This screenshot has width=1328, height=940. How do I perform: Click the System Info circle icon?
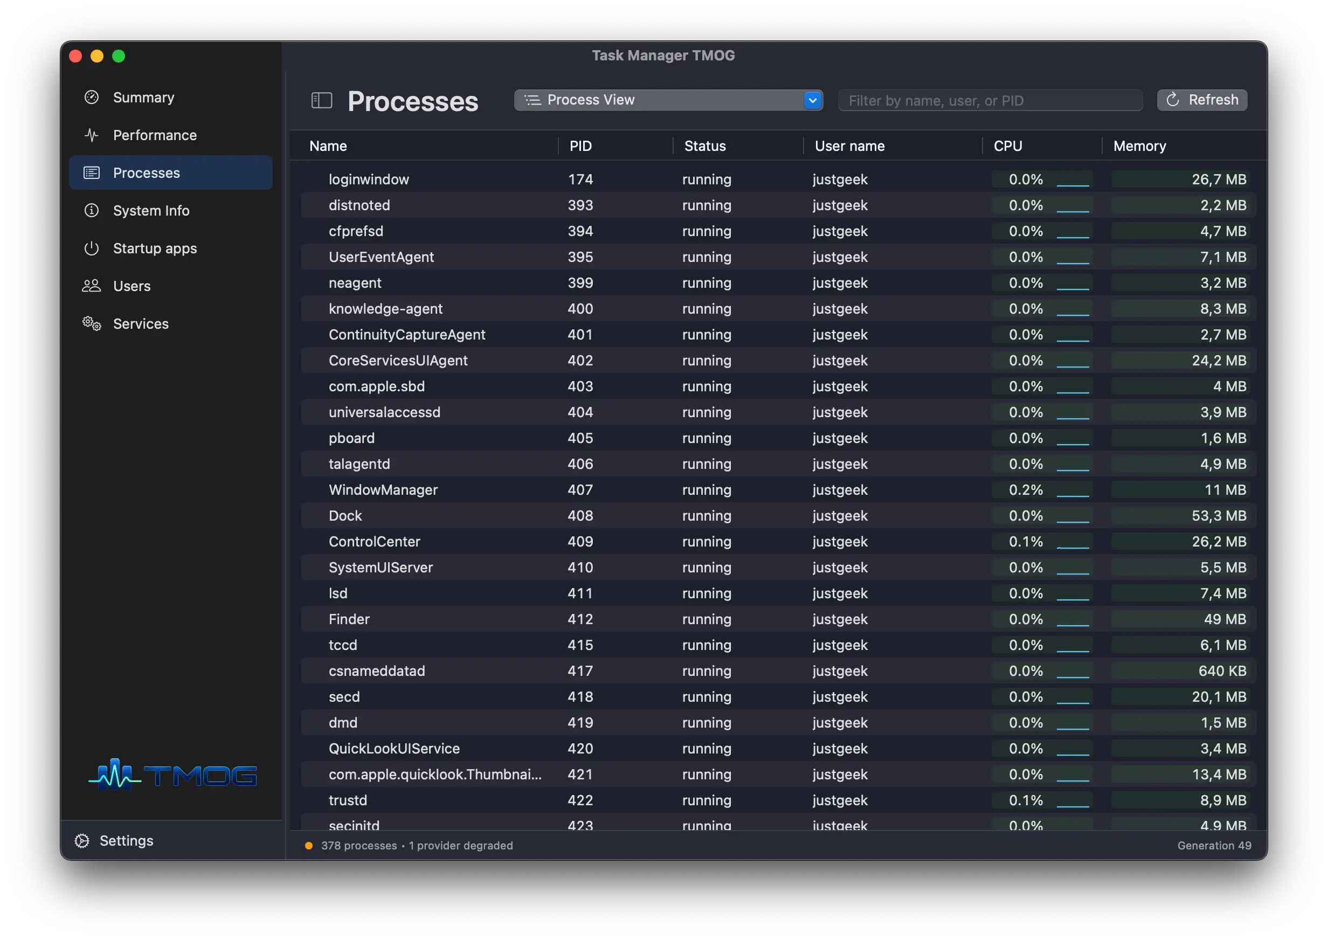point(92,210)
